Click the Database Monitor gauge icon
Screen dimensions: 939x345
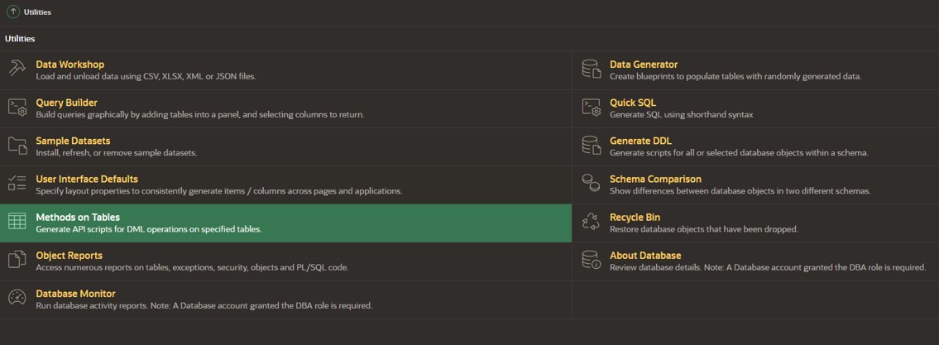17,299
